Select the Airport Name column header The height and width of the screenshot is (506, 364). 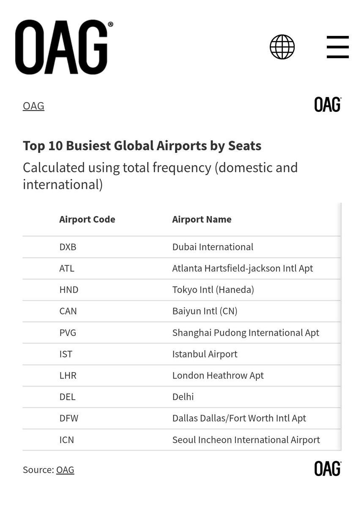tap(202, 219)
